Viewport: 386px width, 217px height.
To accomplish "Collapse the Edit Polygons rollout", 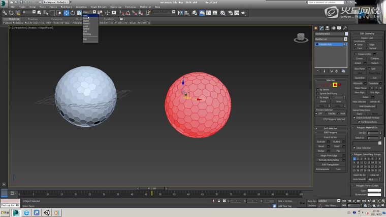I will 330,132.
